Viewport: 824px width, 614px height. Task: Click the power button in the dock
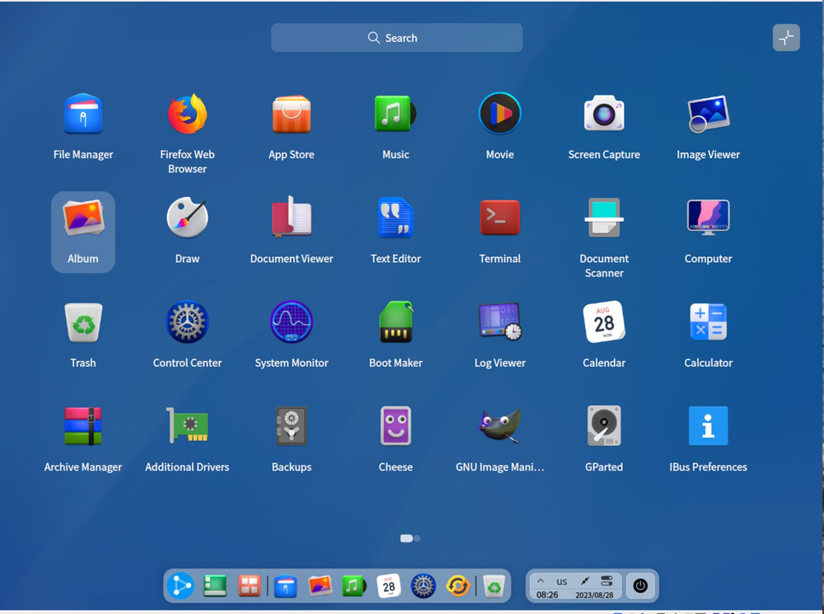[x=640, y=586]
